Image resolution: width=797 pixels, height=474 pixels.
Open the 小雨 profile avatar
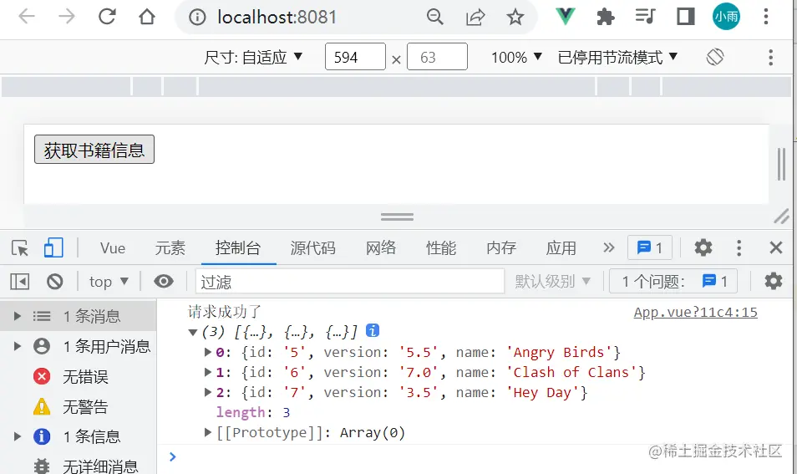(726, 17)
